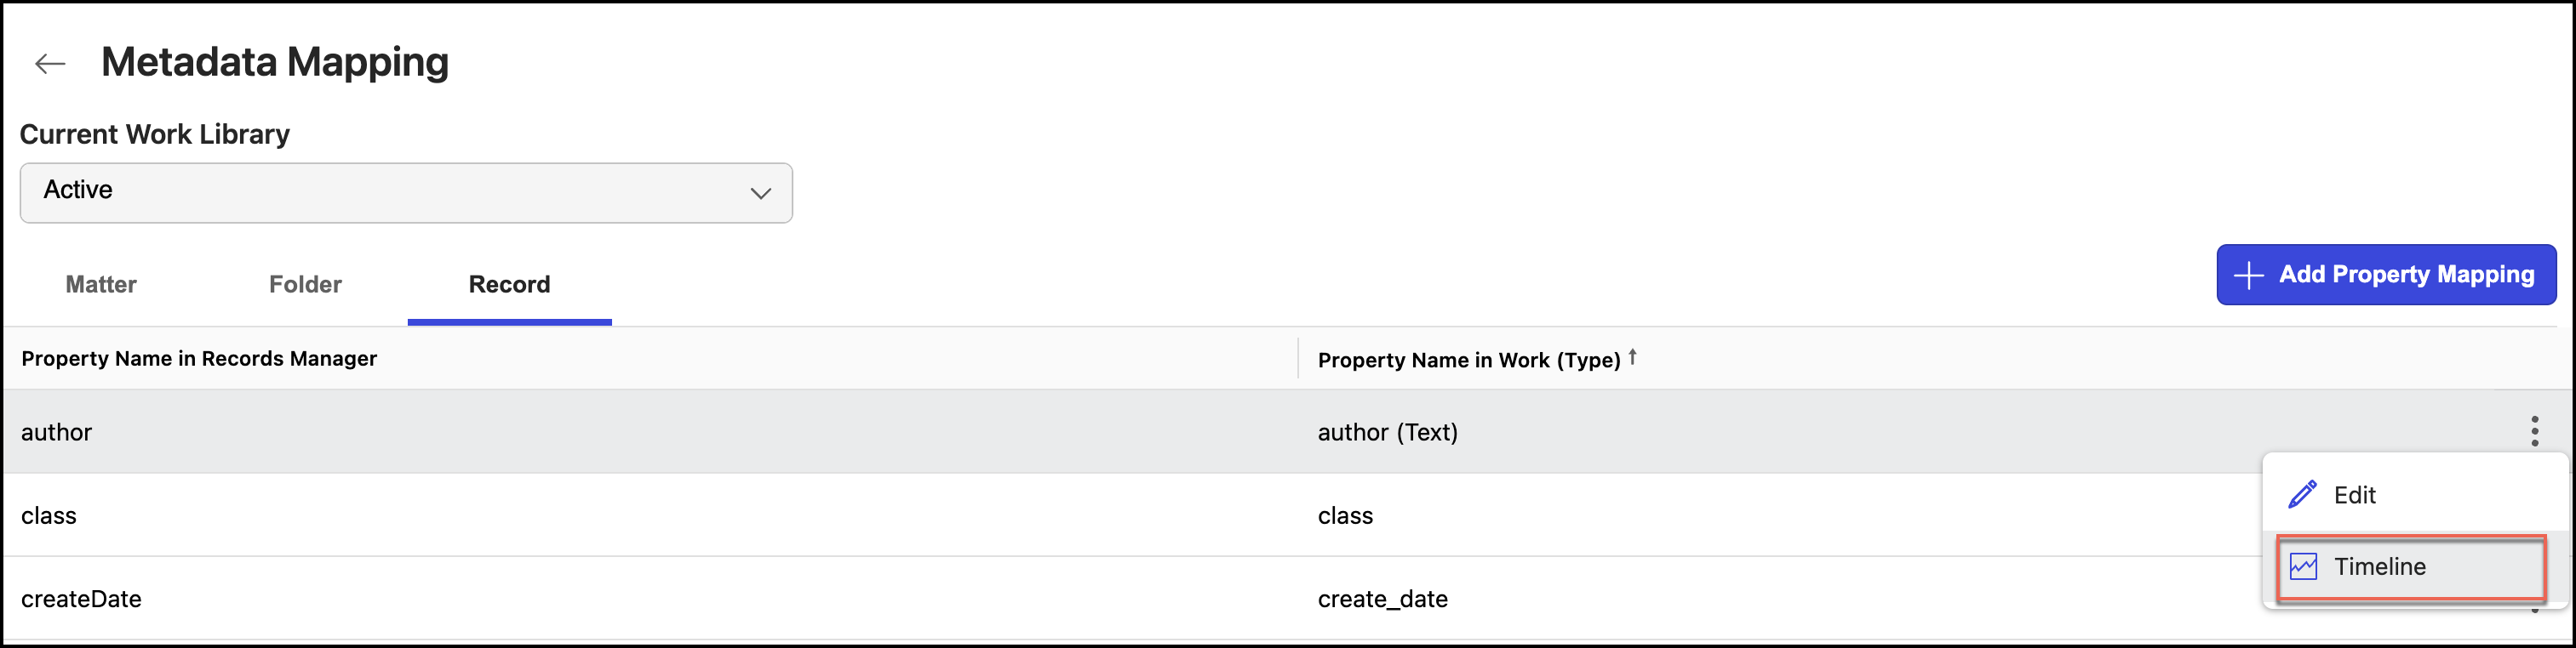Viewport: 2576px width, 648px height.
Task: Click the Active value in the library selector
Action: [78, 190]
